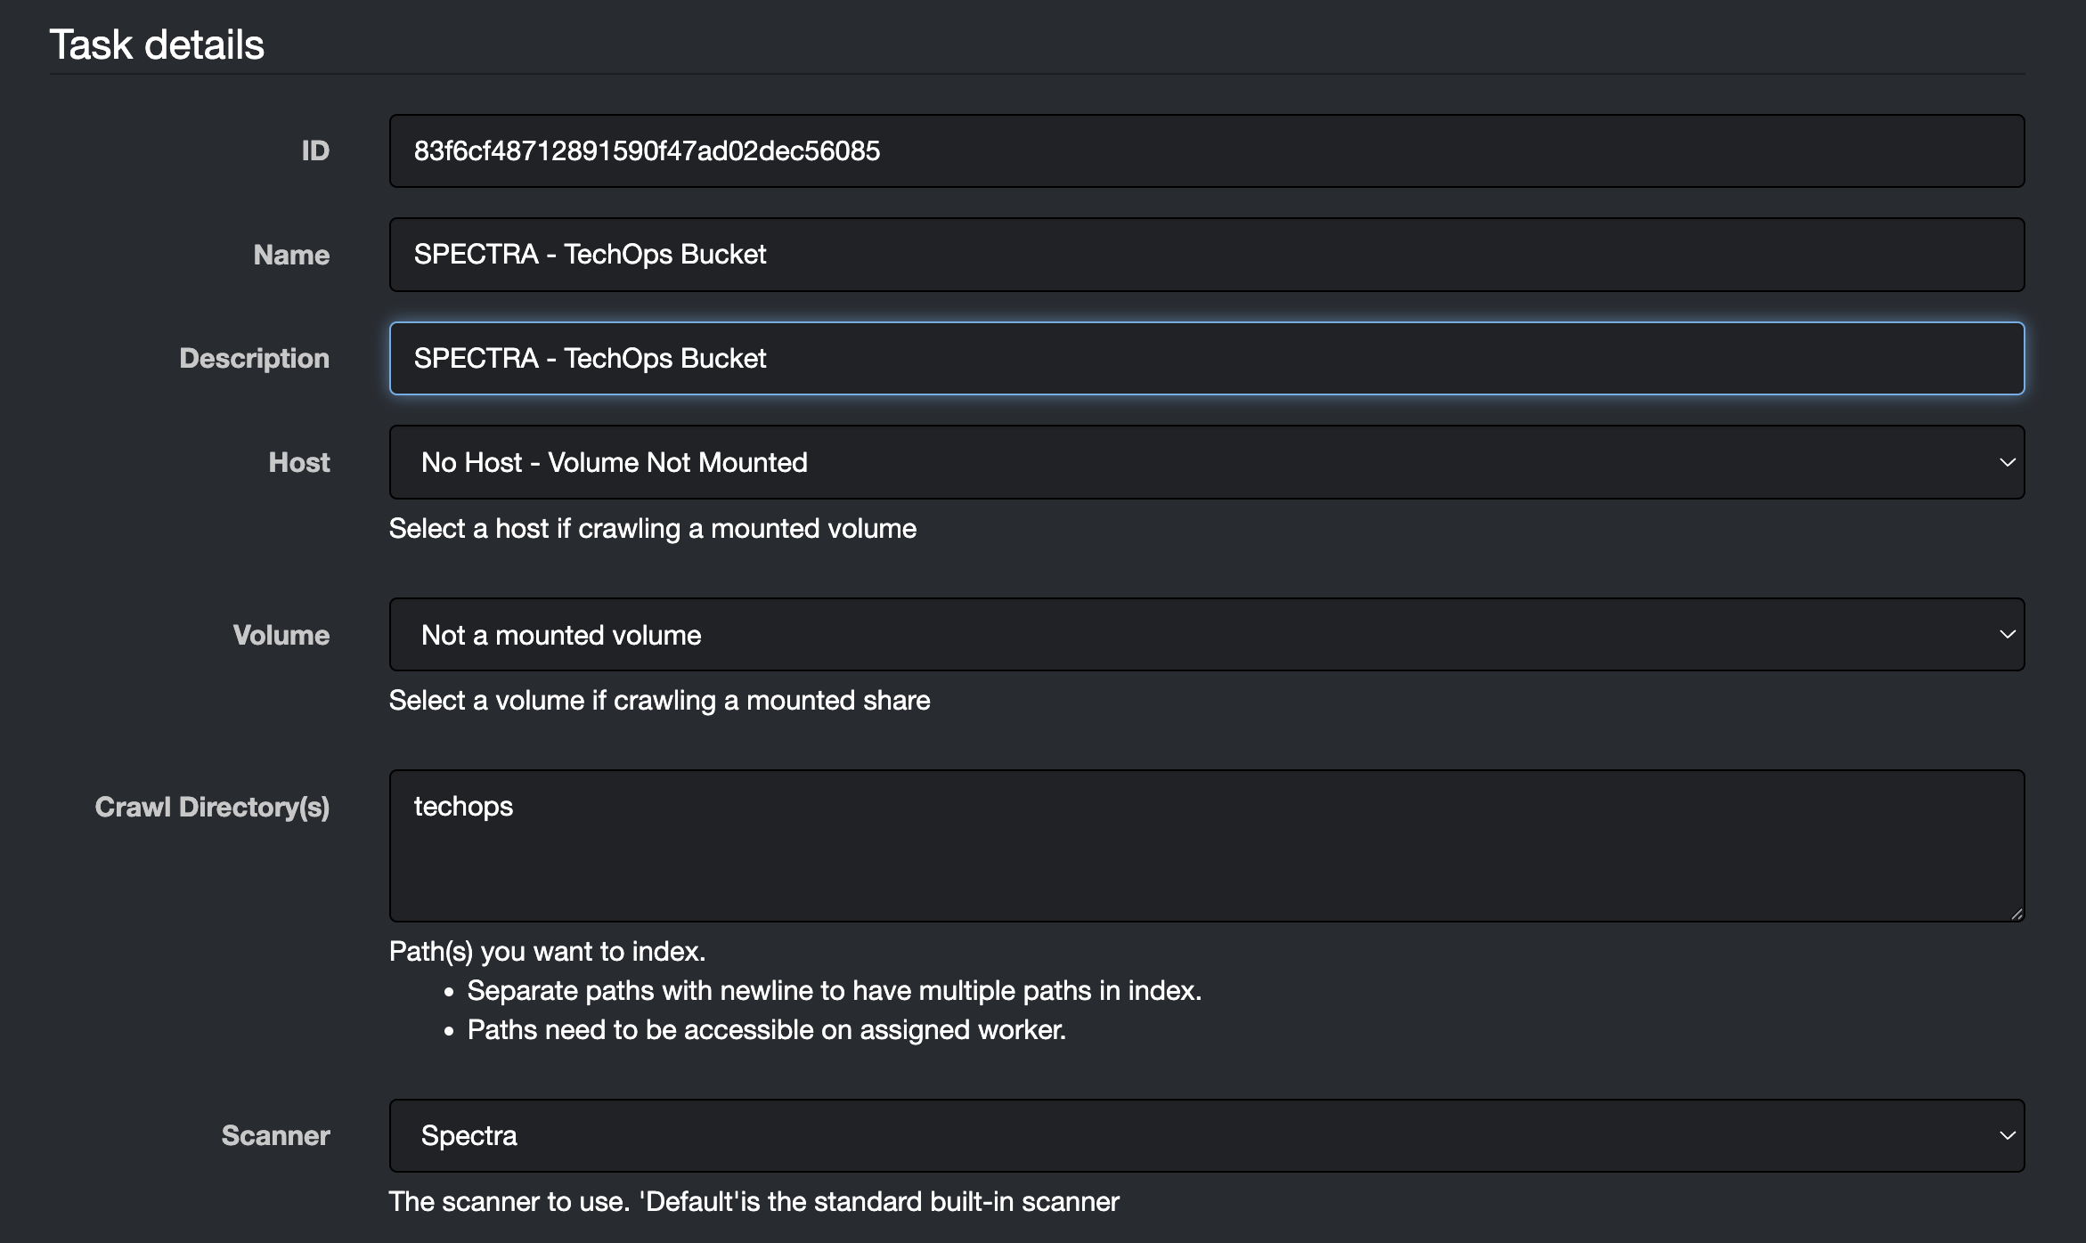This screenshot has width=2086, height=1243.
Task: Click the ID field label
Action: pyautogui.click(x=315, y=150)
